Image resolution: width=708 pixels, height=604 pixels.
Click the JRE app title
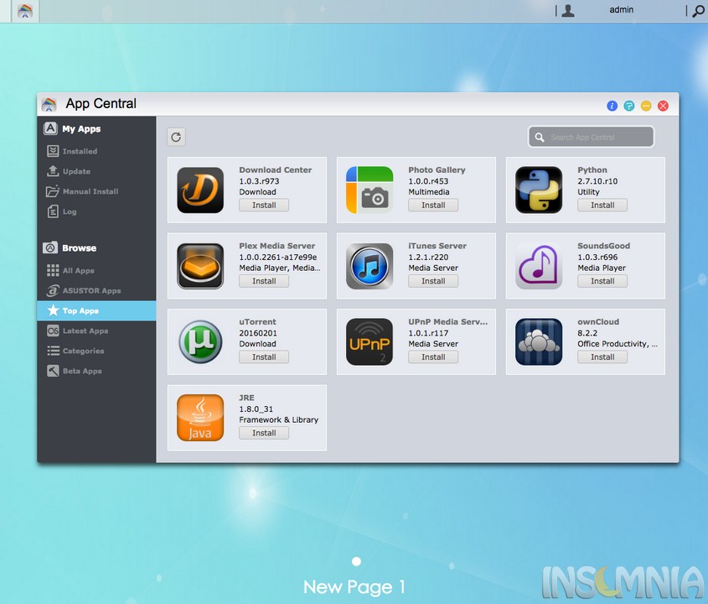[x=246, y=398]
